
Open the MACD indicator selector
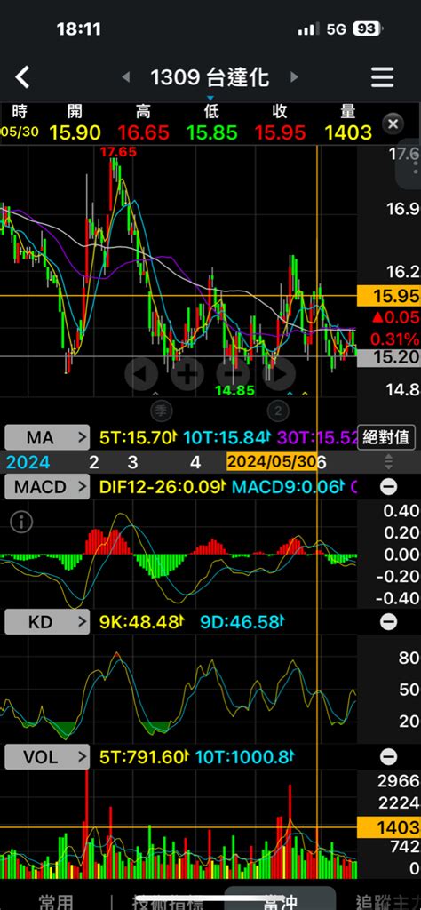pyautogui.click(x=48, y=486)
